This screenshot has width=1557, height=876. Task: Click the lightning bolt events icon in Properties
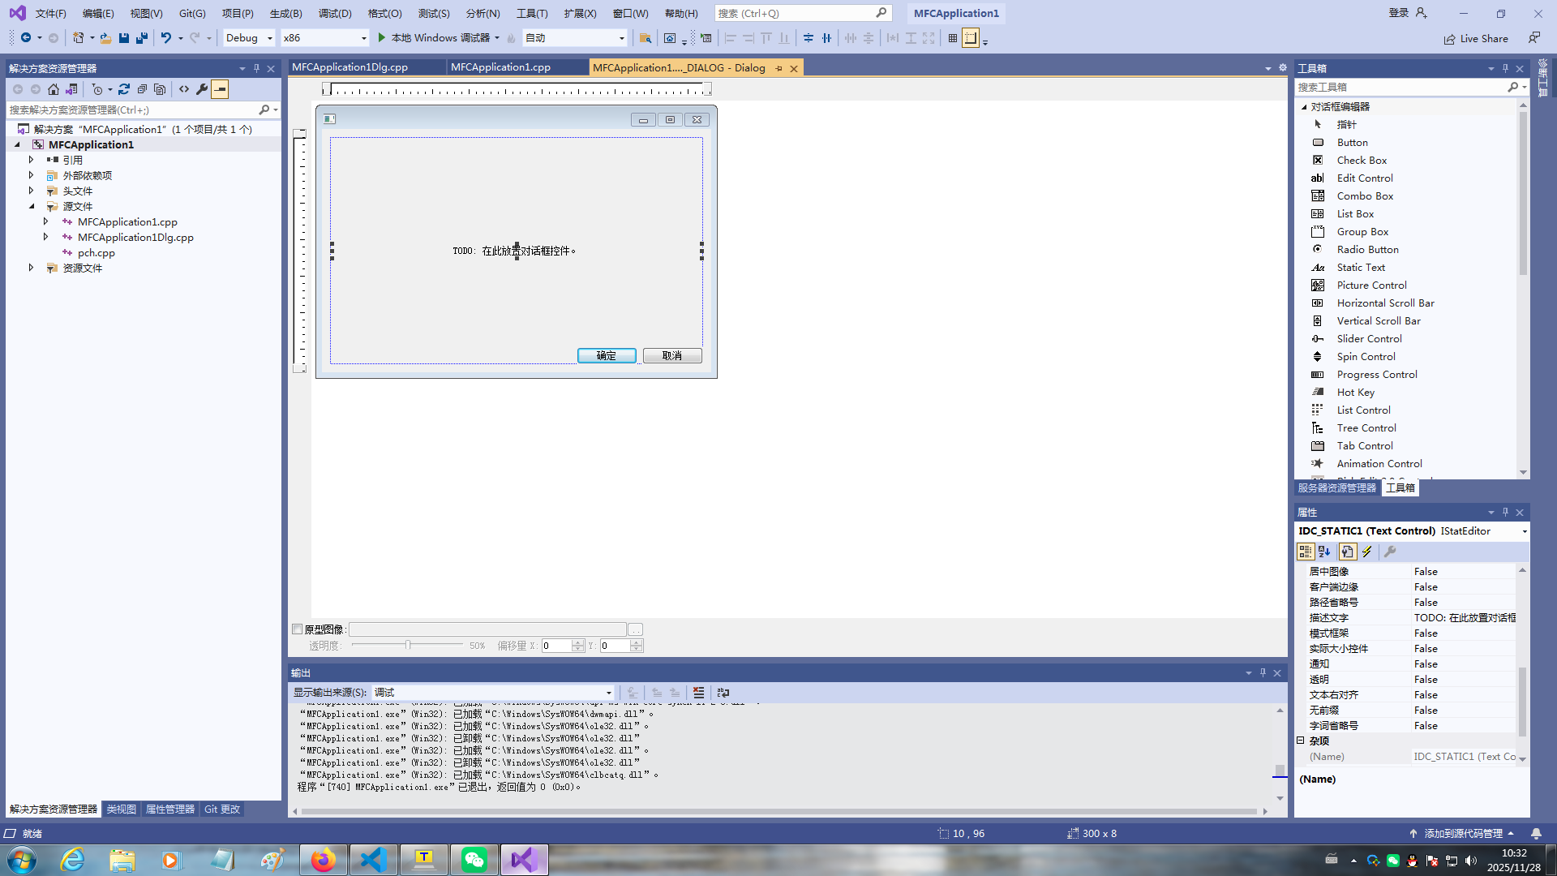[1367, 552]
